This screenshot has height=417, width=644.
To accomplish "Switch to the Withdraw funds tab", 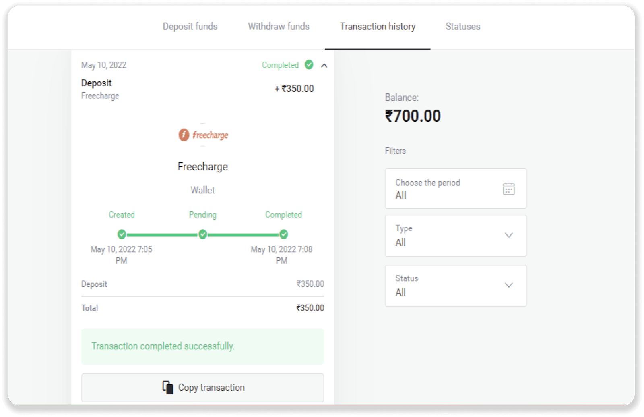I will 279,27.
